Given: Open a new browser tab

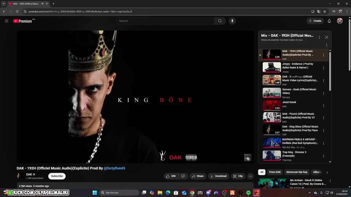Looking at the screenshot, I should 53,4.
